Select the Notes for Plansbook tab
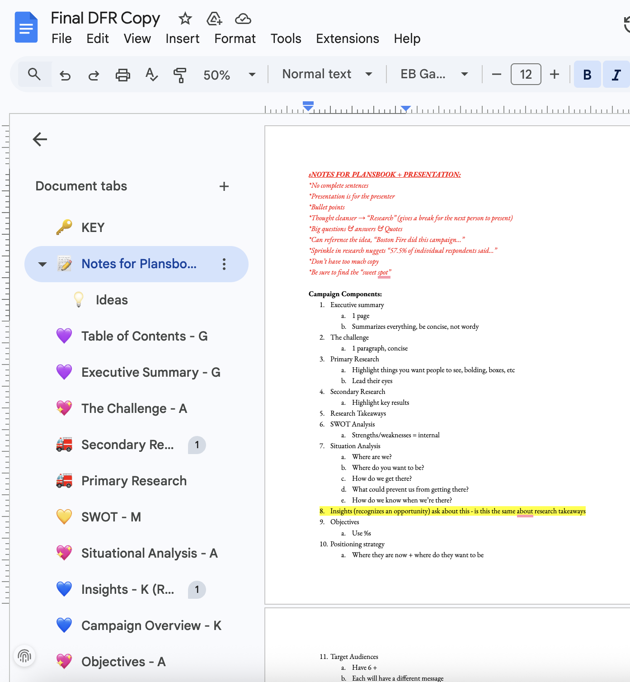Image resolution: width=630 pixels, height=682 pixels. pos(136,264)
